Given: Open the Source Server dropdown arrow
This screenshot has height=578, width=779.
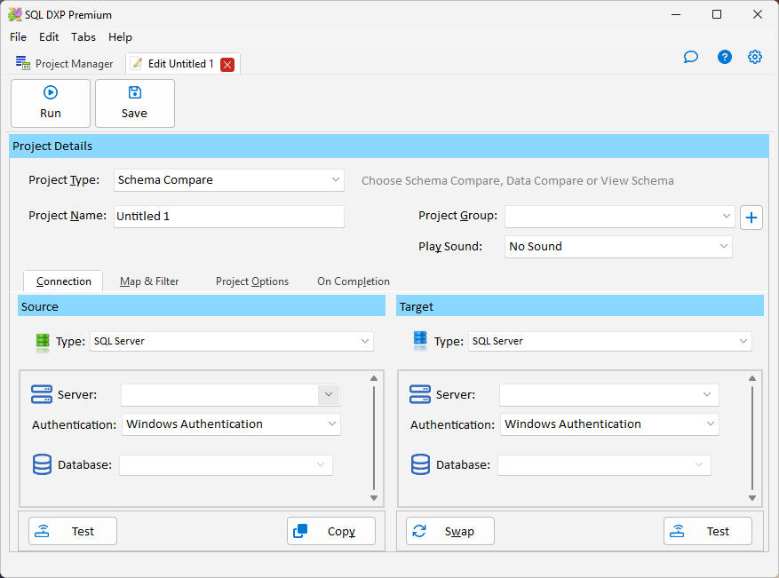Looking at the screenshot, I should pyautogui.click(x=329, y=395).
